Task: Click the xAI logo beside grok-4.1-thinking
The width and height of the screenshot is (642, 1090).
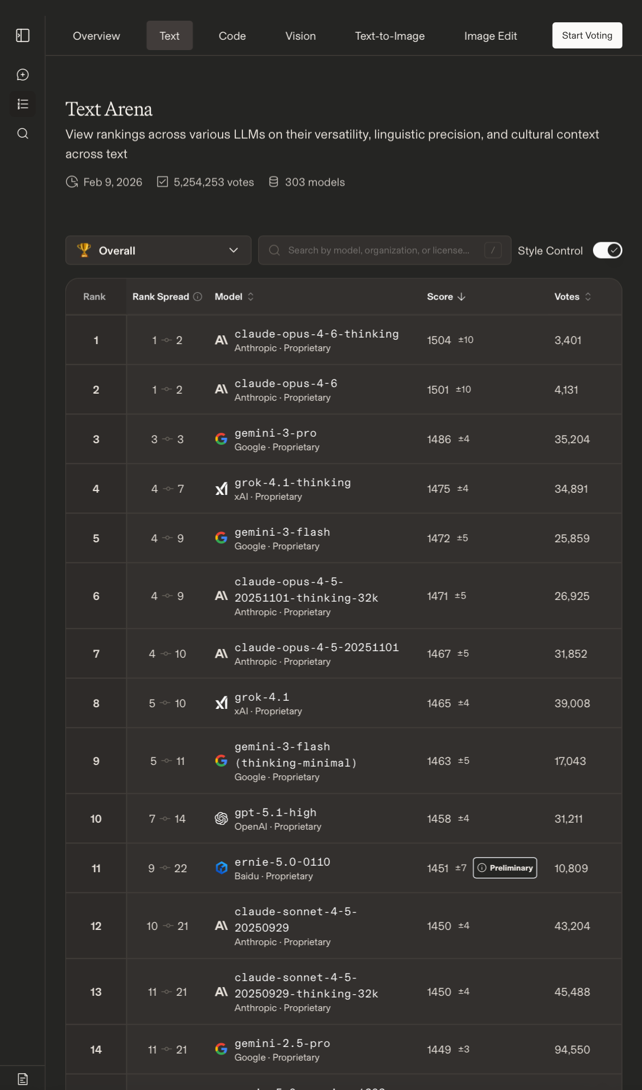Action: 221,489
